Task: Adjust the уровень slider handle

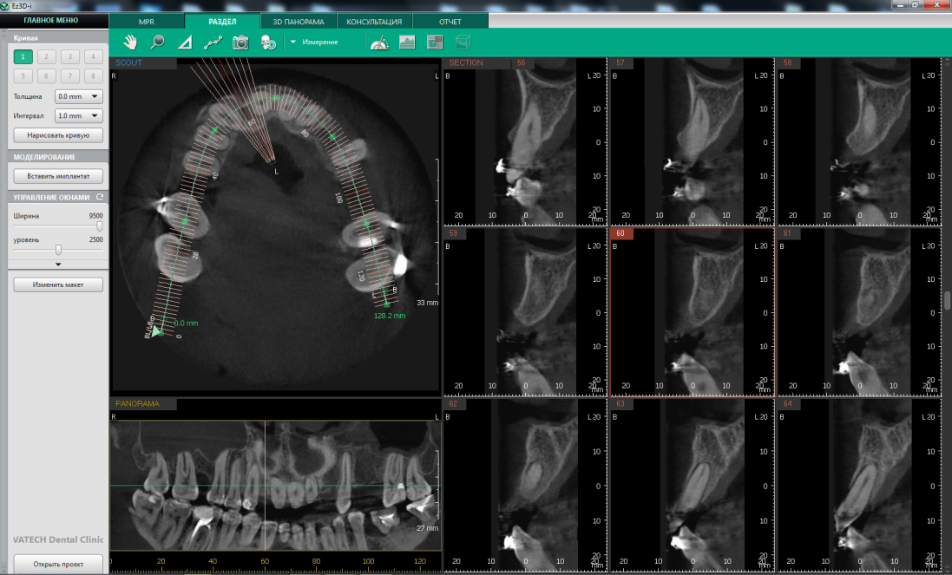Action: point(57,249)
